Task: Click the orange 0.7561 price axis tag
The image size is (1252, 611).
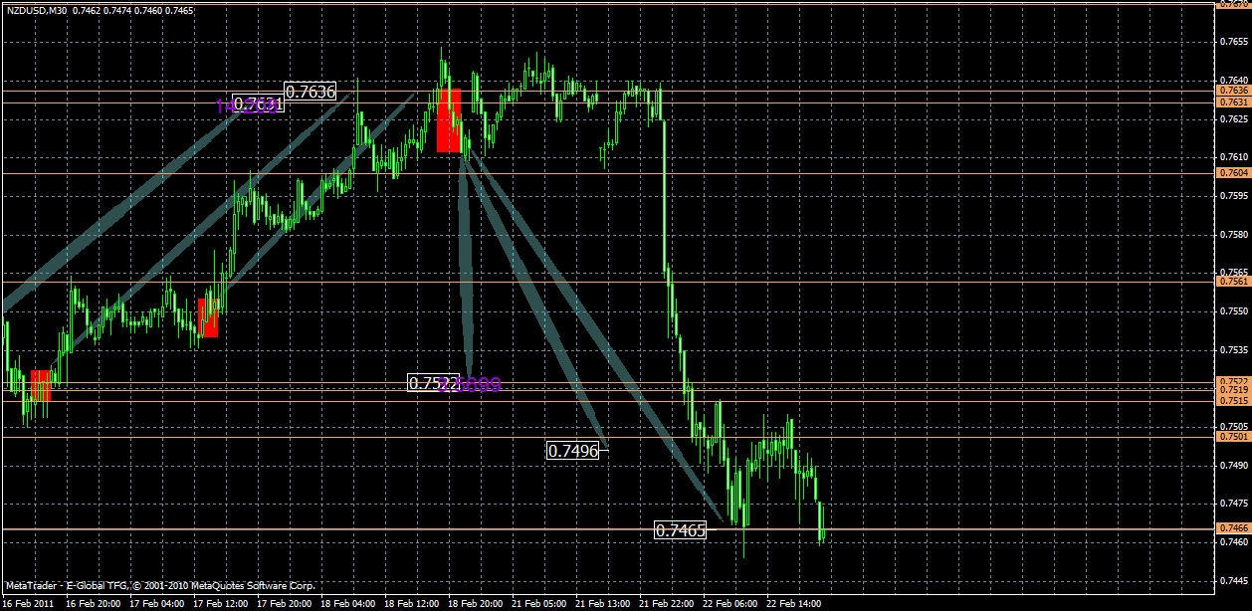Action: pyautogui.click(x=1234, y=283)
